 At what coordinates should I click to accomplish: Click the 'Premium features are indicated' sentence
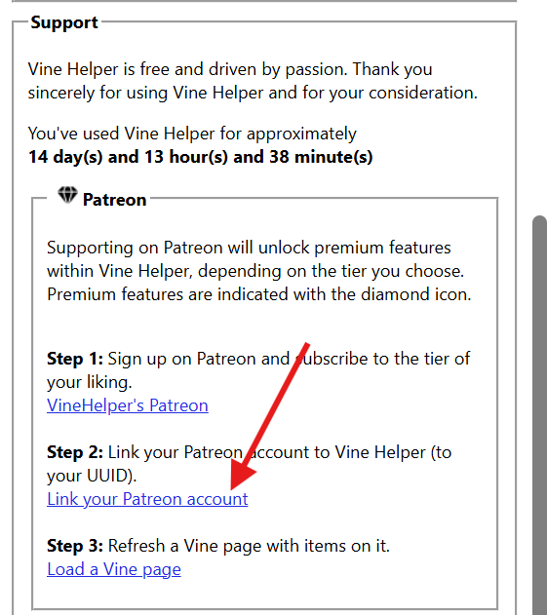click(x=259, y=294)
